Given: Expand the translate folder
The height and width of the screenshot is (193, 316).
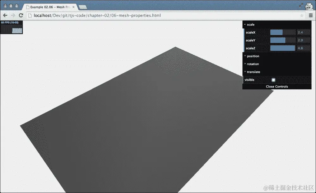Looking at the screenshot, I should click(x=277, y=72).
